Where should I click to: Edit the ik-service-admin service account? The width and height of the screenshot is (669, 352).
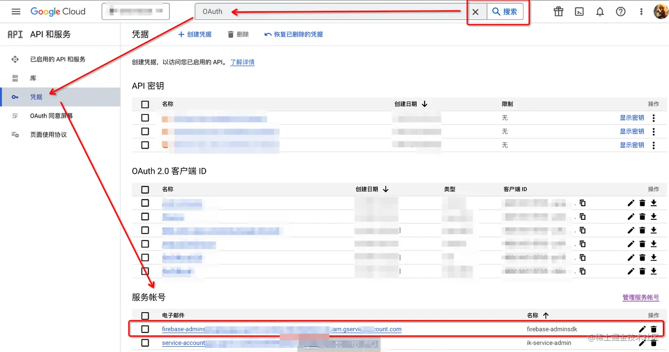tap(642, 343)
